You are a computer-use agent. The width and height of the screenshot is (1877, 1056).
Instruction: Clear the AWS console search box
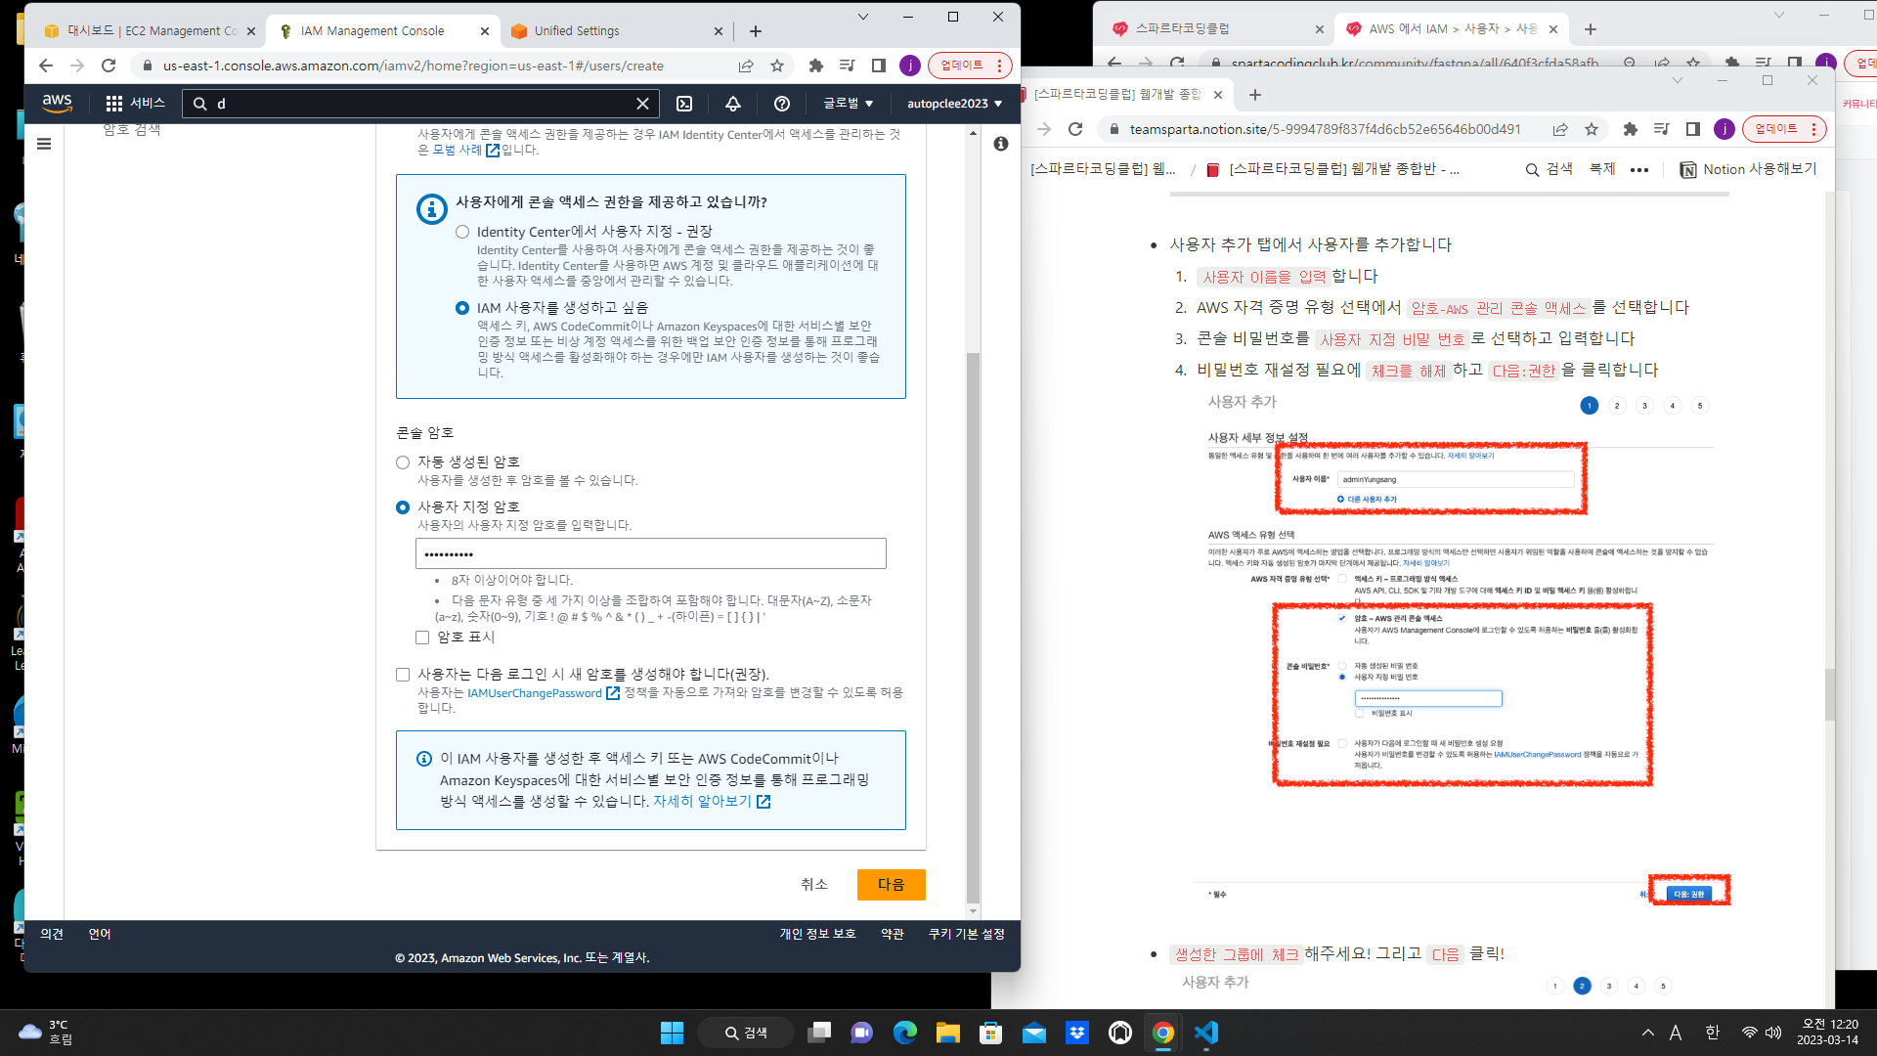[x=642, y=104]
